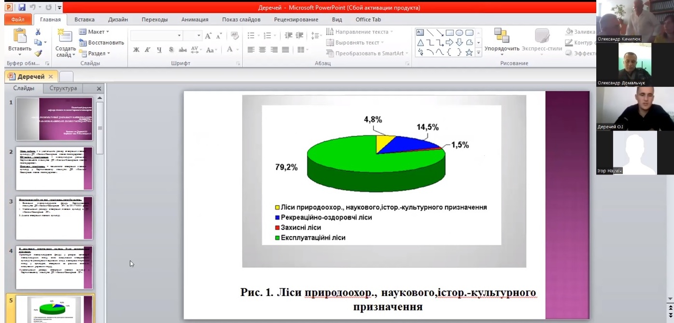Insert a rectangle from the shapes gallery
Viewport: 674px width, 323px height.
450,32
